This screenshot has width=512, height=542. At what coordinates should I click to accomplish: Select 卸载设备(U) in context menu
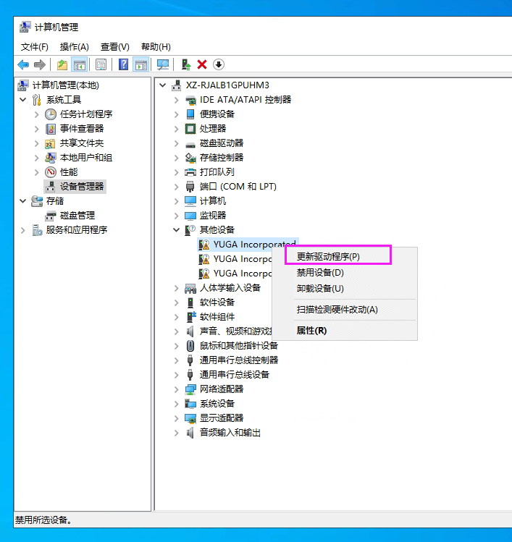(x=320, y=289)
